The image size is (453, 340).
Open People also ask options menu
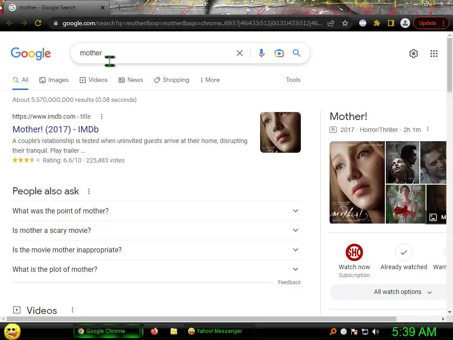point(88,191)
